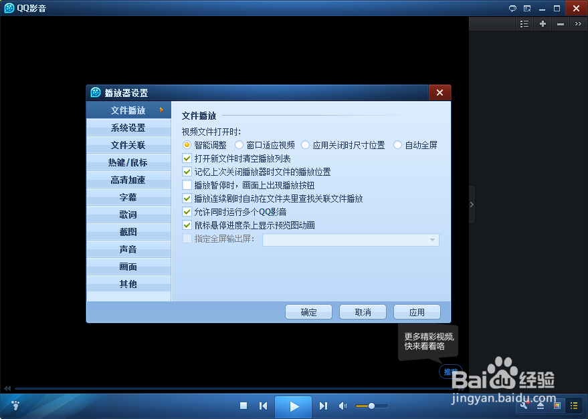Open the 高清加速 settings section
588x419 pixels.
tap(128, 180)
